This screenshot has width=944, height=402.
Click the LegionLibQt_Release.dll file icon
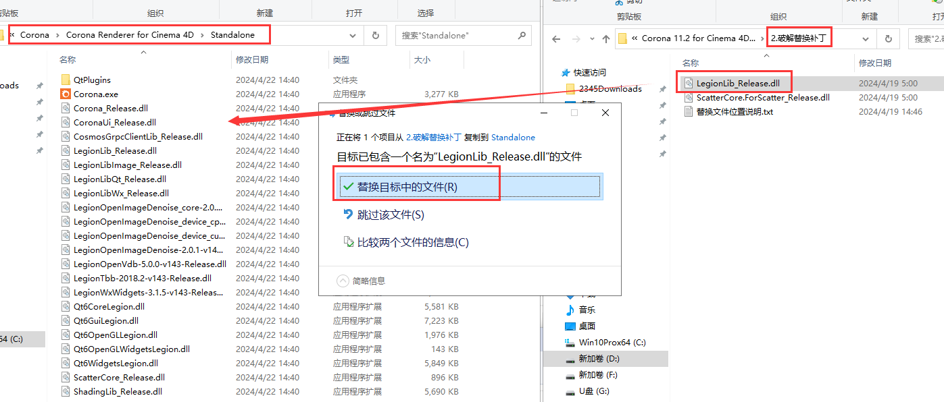tap(66, 179)
